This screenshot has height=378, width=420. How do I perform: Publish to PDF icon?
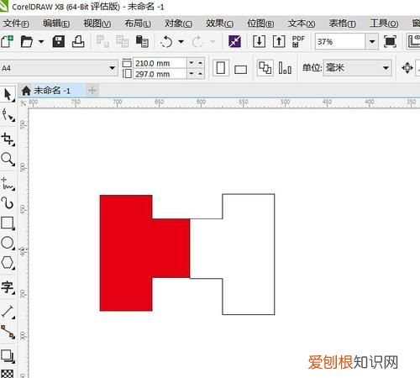tap(298, 41)
